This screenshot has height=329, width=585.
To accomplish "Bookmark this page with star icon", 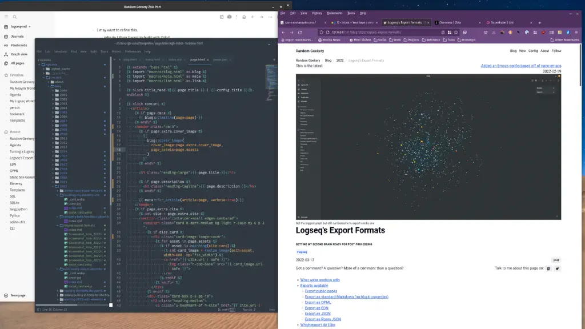I will coord(456,33).
